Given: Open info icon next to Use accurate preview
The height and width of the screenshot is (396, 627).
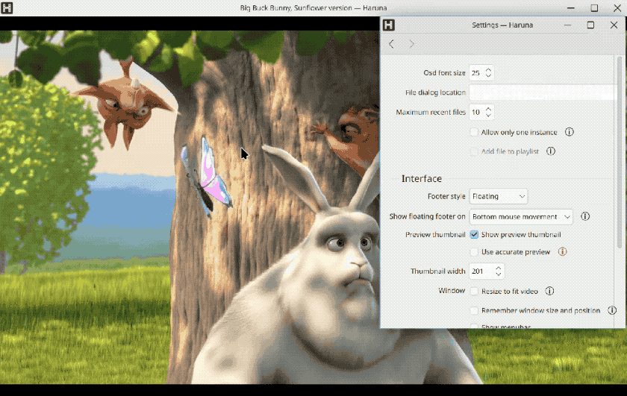Looking at the screenshot, I should [562, 251].
